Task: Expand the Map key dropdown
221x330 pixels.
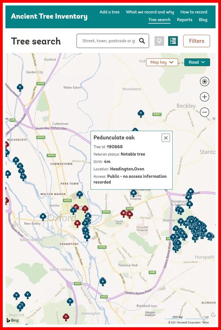Action: click(x=162, y=62)
